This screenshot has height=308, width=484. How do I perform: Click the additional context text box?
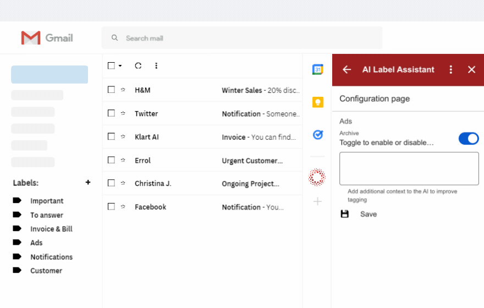(409, 168)
